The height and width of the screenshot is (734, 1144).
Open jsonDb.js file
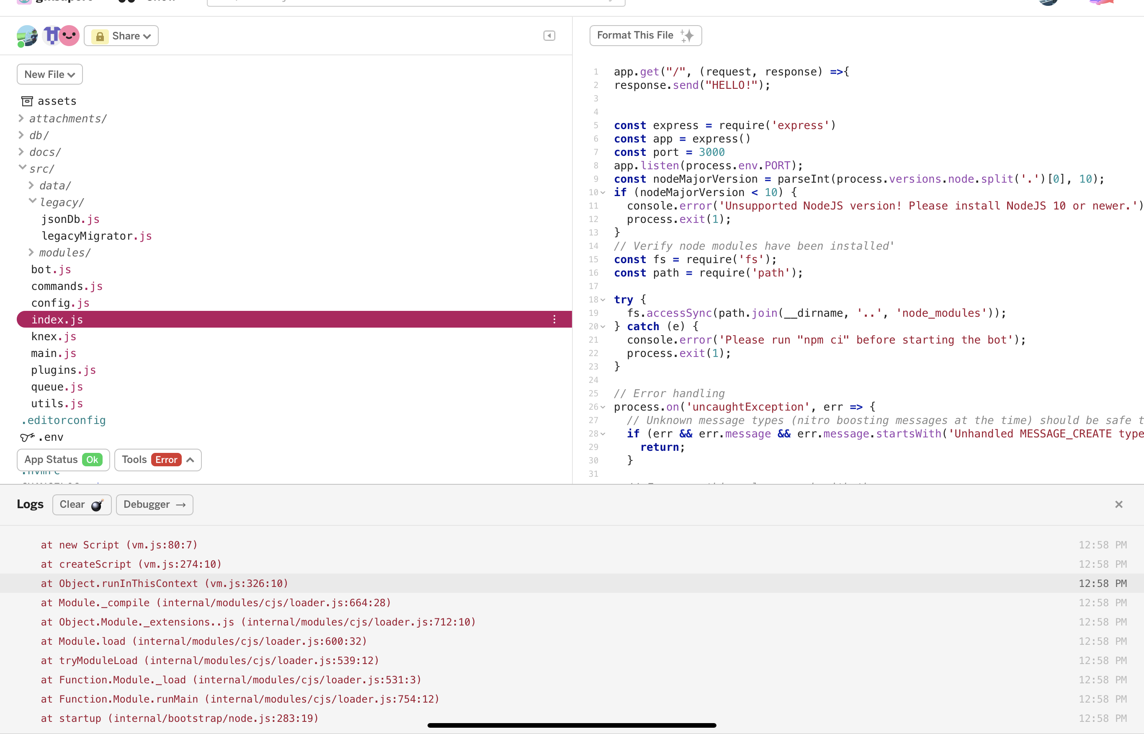point(70,219)
